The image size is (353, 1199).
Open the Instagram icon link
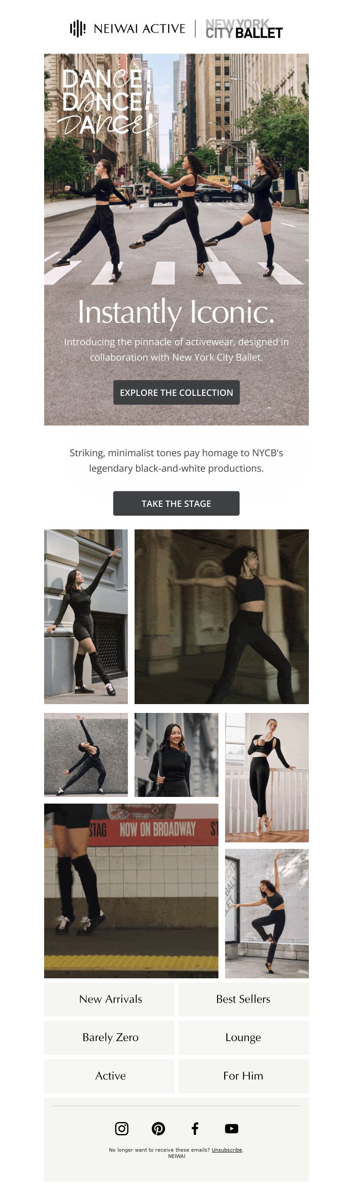(122, 1128)
